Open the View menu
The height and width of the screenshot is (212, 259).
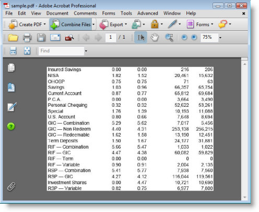point(36,13)
